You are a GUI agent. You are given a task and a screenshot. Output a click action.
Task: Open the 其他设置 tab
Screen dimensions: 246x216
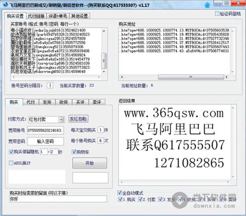[79, 16]
